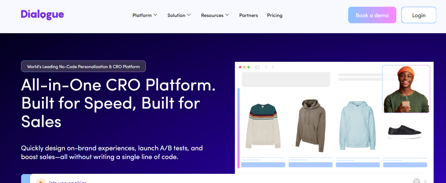Expand the Platform dropdown menu
This screenshot has height=183, width=446.
click(x=145, y=15)
